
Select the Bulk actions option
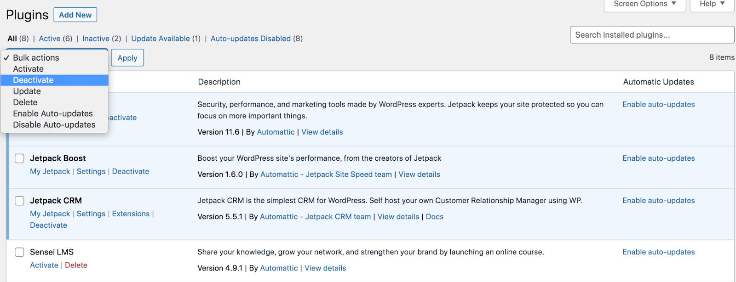54,58
